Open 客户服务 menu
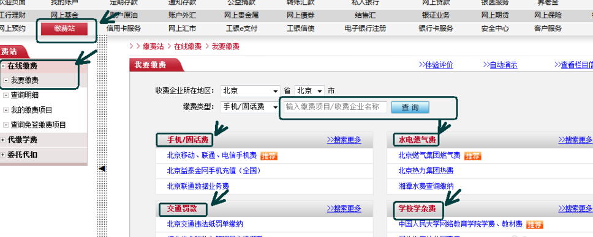The image size is (593, 237). [548, 28]
